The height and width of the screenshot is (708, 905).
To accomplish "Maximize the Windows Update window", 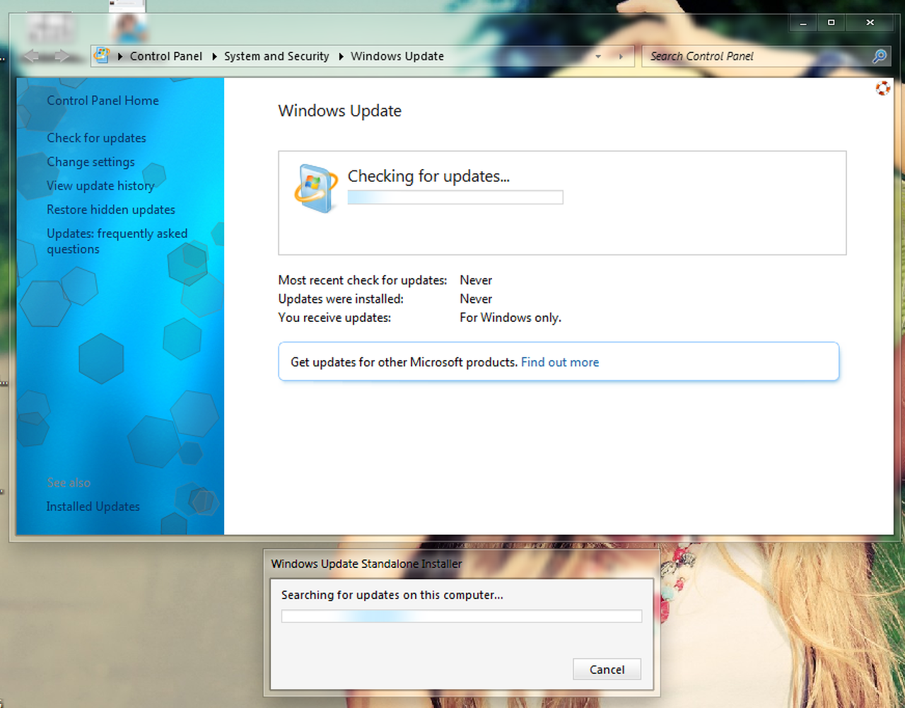I will click(x=831, y=23).
